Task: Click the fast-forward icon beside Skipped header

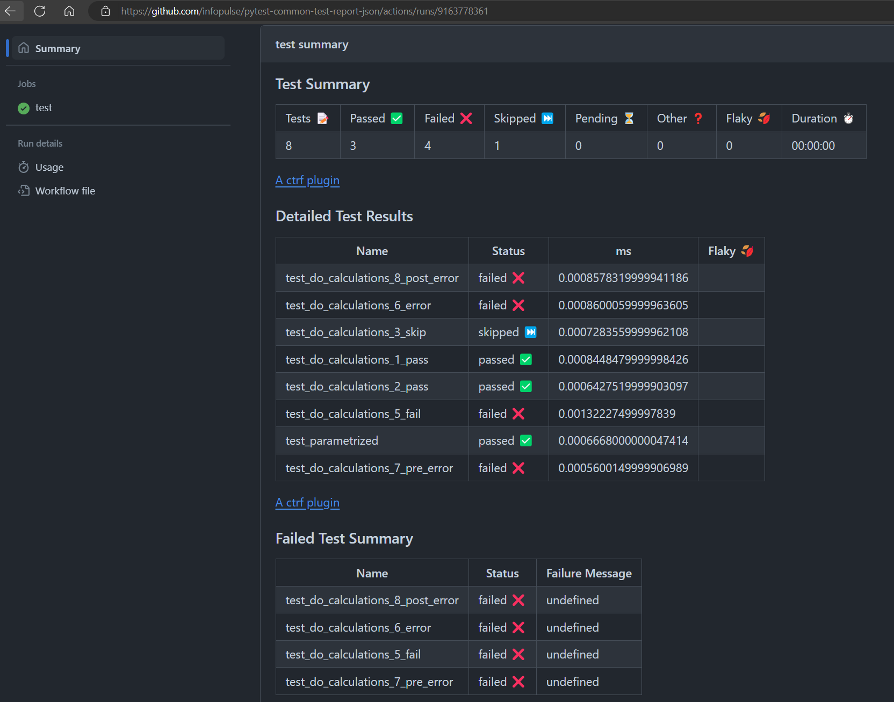Action: [547, 118]
